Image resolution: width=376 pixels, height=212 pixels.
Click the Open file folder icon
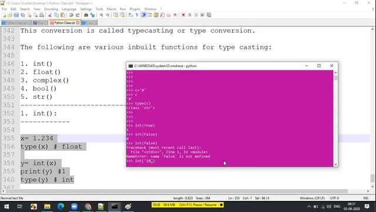click(x=10, y=15)
